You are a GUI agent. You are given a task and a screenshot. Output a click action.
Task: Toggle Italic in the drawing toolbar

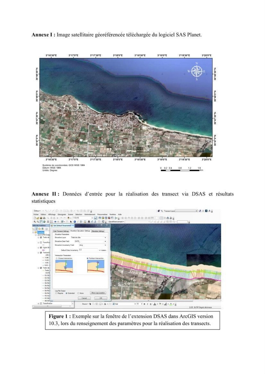click(147, 304)
